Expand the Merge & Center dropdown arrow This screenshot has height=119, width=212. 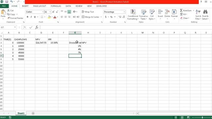101,17
